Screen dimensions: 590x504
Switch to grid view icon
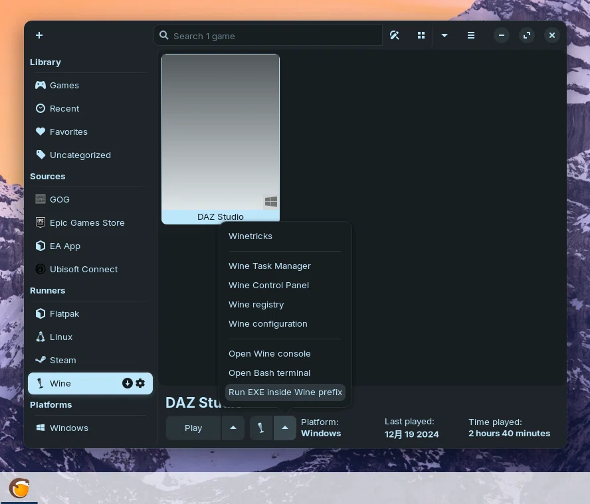(421, 35)
